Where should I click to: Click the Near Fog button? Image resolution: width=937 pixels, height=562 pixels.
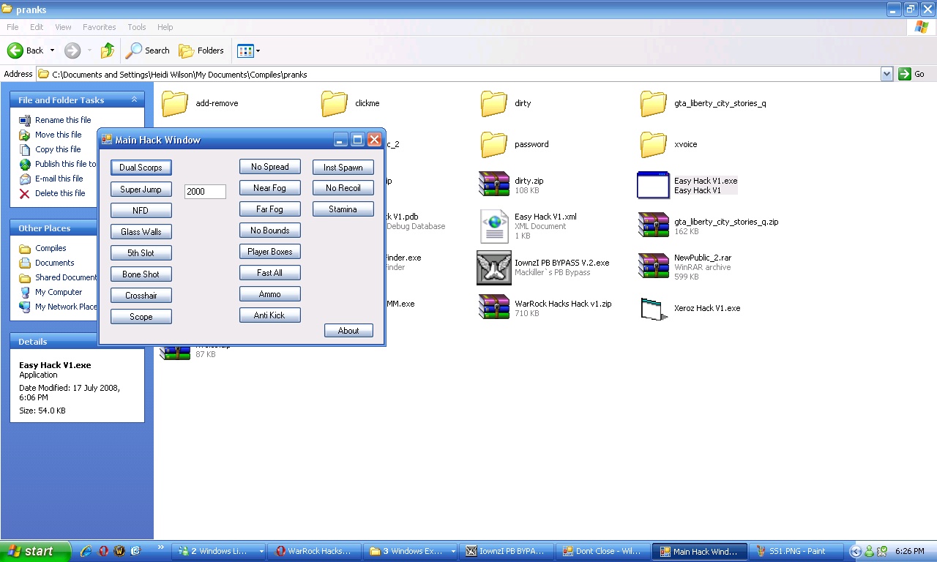[x=270, y=188]
